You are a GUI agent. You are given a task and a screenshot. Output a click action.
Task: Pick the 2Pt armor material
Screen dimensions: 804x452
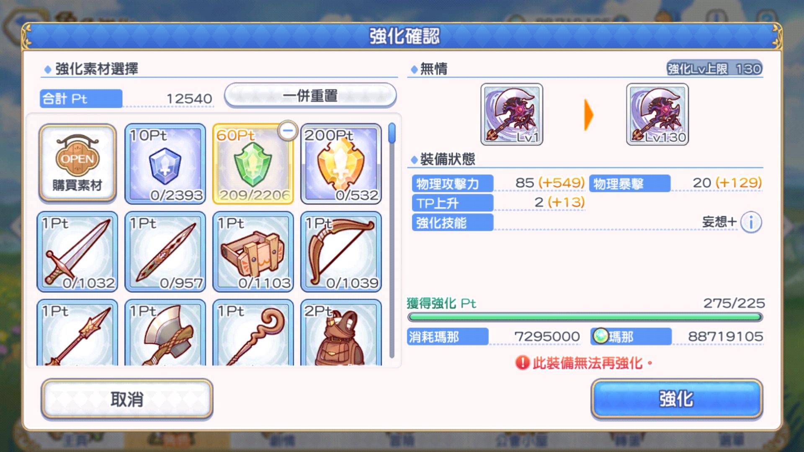click(x=341, y=333)
